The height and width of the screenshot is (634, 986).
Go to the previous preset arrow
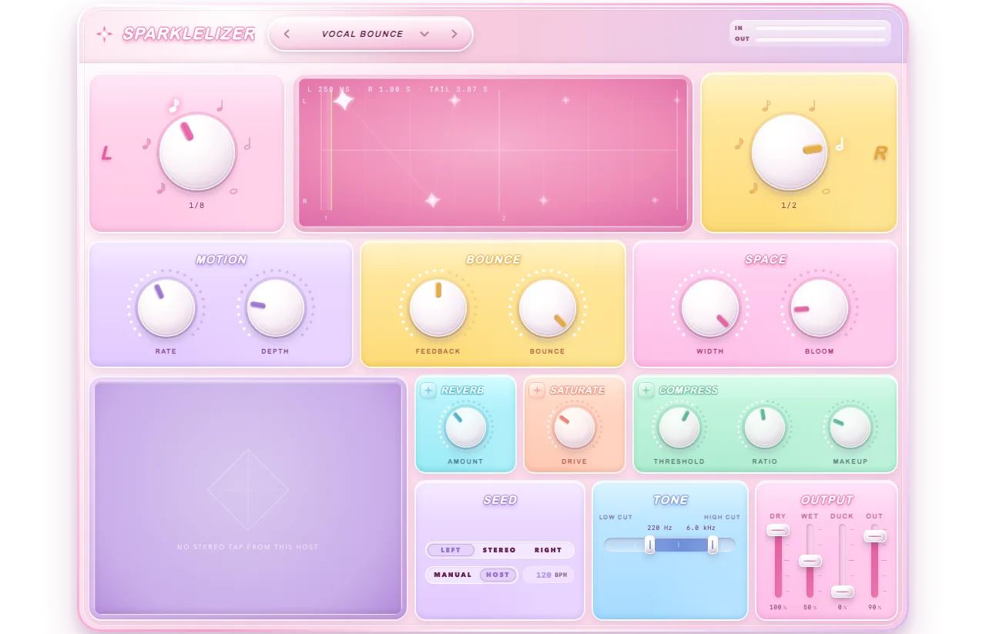287,34
